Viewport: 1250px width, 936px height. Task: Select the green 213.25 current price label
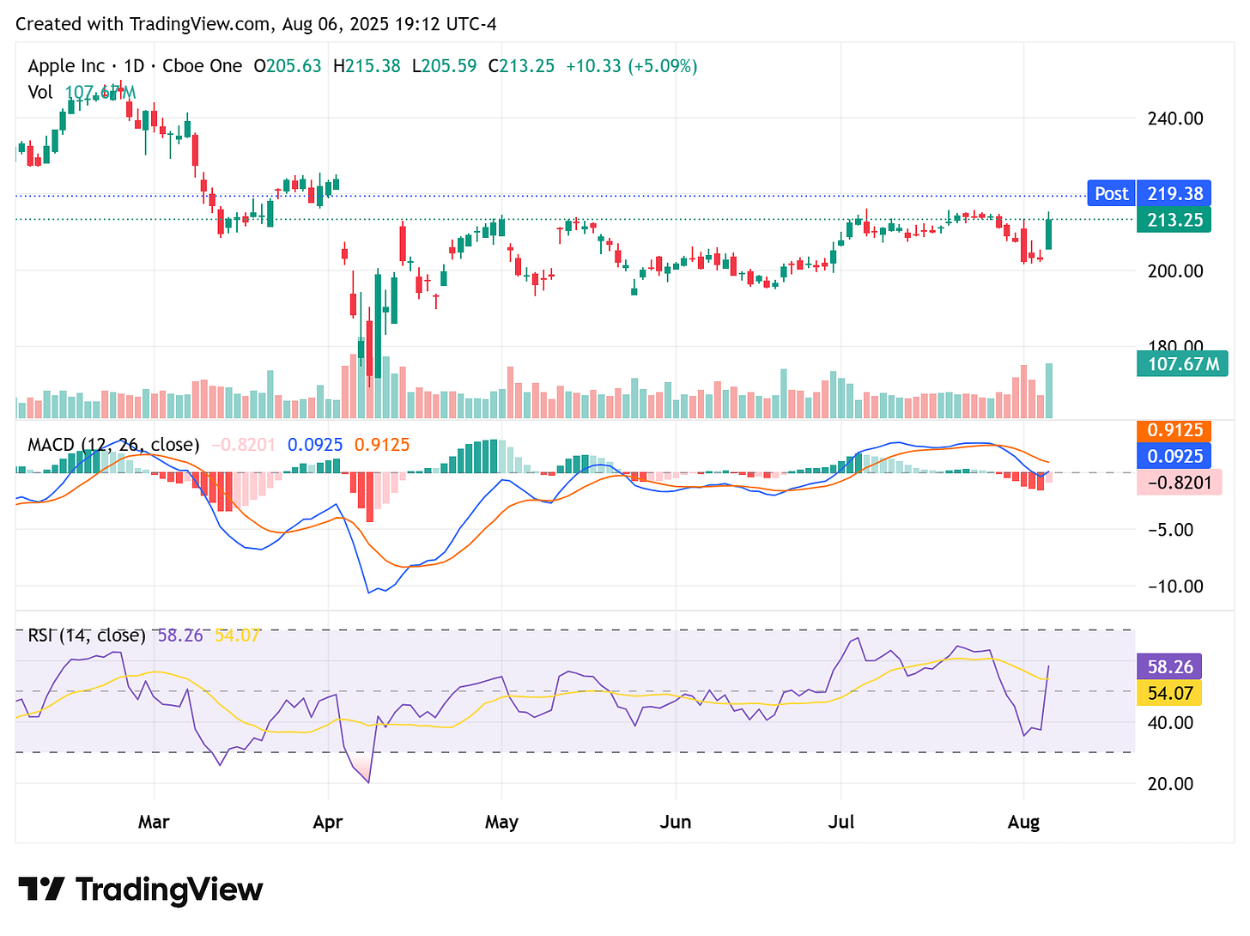click(1174, 220)
